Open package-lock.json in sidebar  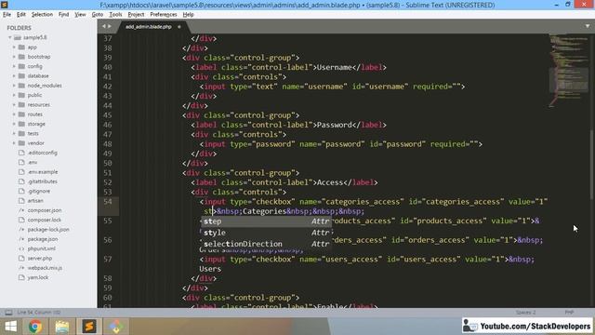48,230
